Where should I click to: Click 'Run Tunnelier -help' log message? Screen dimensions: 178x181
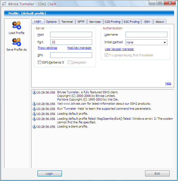[104, 109]
